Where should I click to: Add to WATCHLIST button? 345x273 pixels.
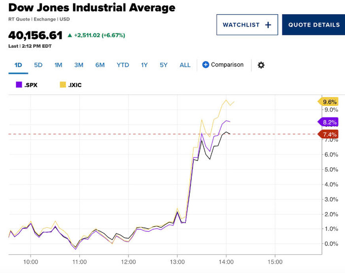tap(247, 25)
